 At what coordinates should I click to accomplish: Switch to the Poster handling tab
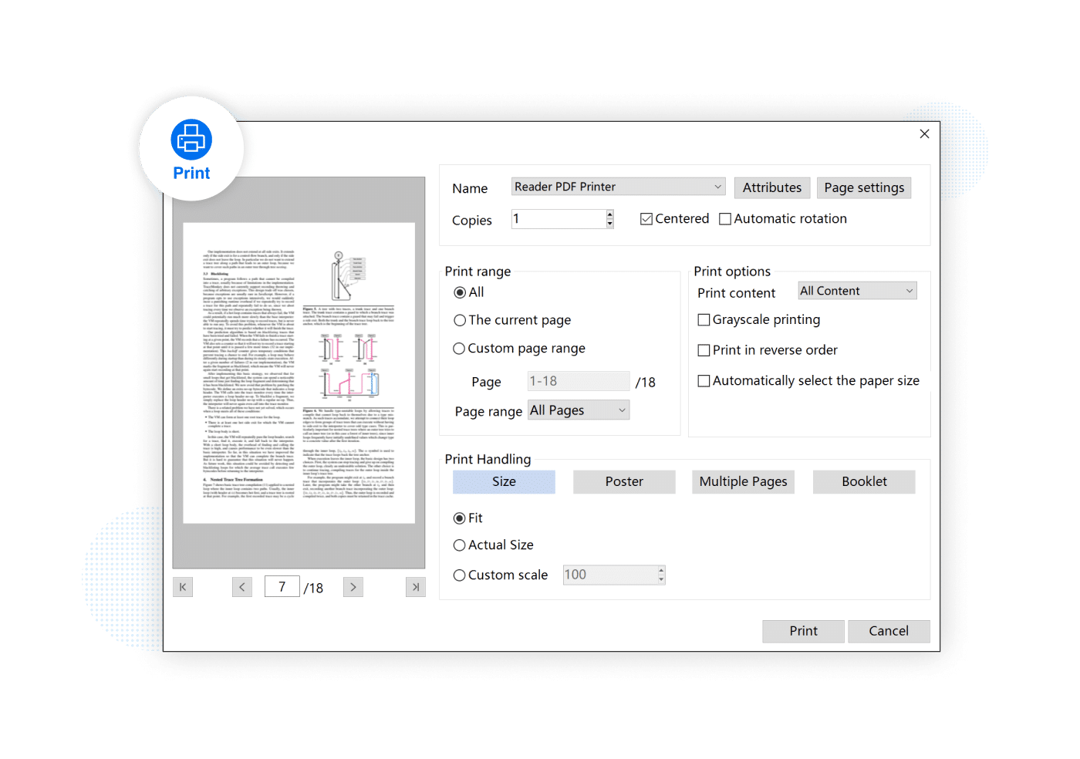click(x=624, y=481)
